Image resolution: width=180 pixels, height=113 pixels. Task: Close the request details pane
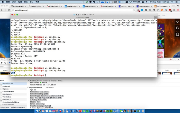[28, 81]
